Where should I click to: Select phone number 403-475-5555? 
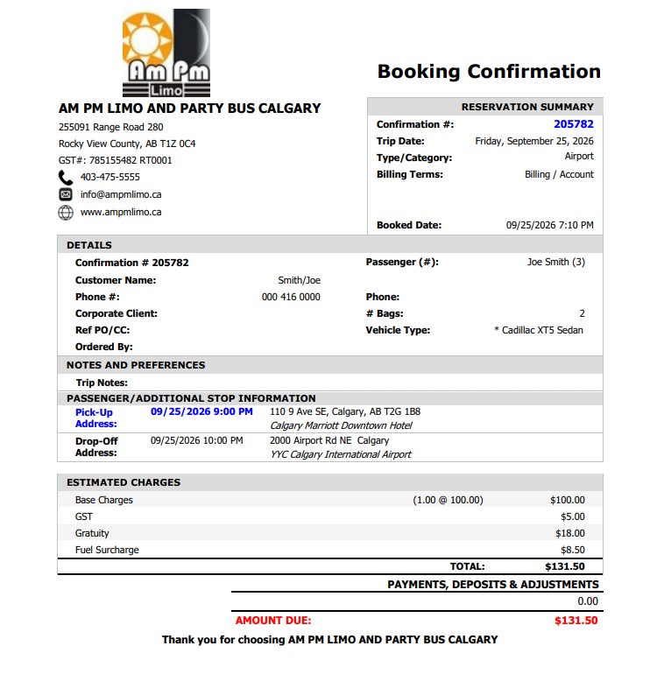pyautogui.click(x=110, y=177)
